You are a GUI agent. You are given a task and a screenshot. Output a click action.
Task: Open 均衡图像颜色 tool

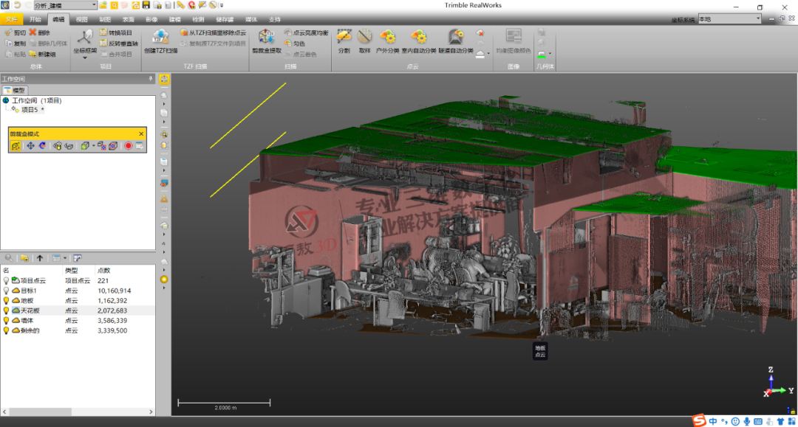tap(514, 36)
